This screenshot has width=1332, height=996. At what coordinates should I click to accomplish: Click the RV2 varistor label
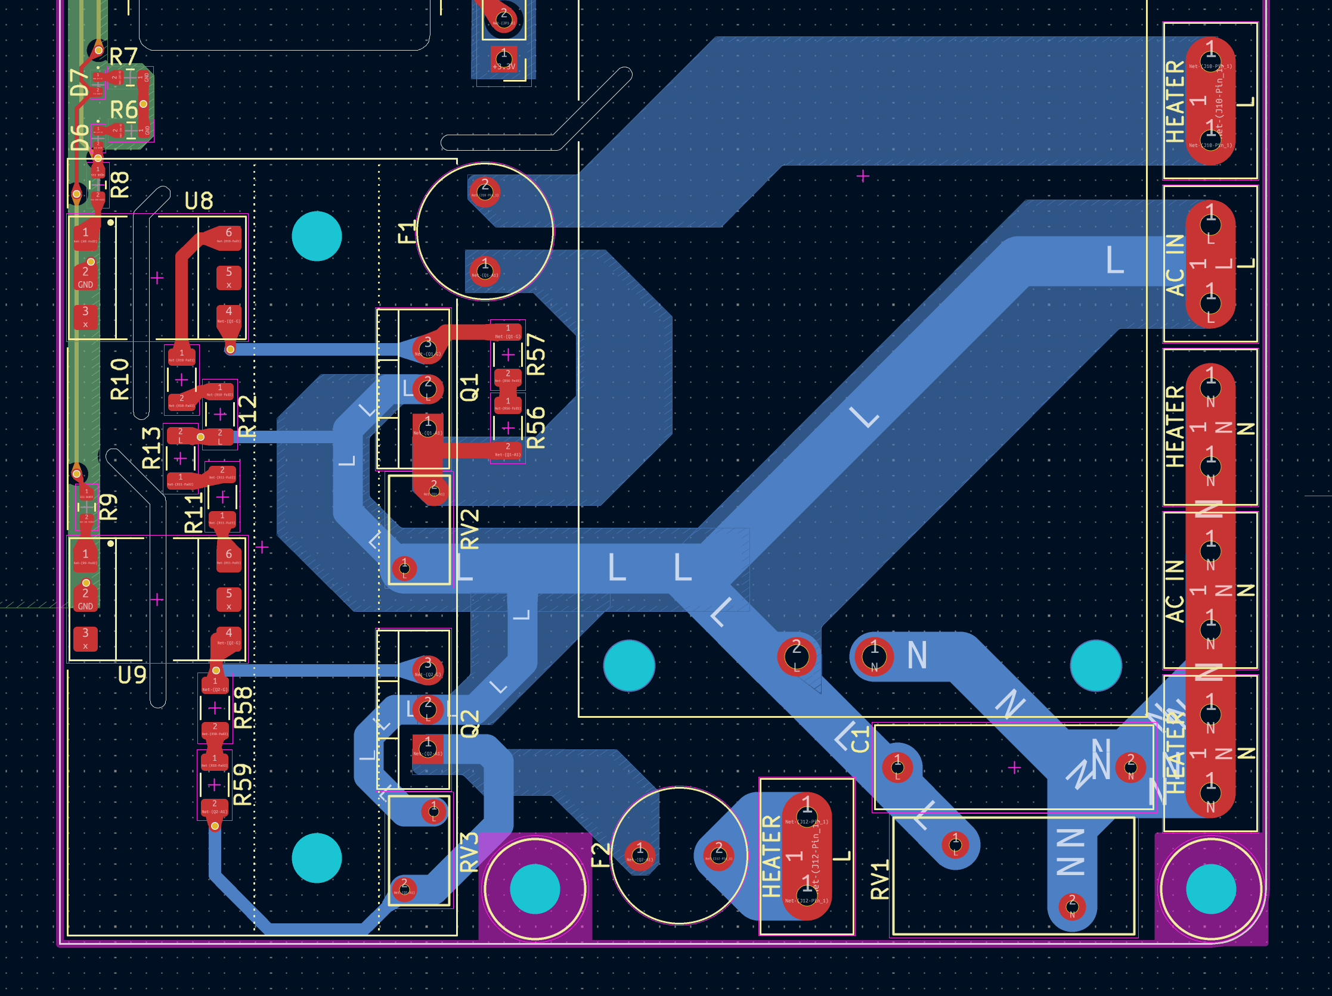point(470,530)
